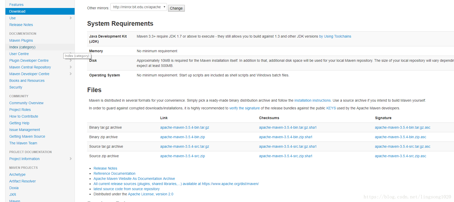Click the Source tar.gz archive row label

(x=106, y=146)
